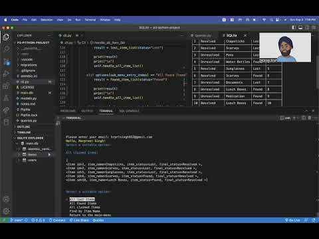Switch to the OUTPUT panel tab
The height and width of the screenshot is (239, 319).
(87, 111)
